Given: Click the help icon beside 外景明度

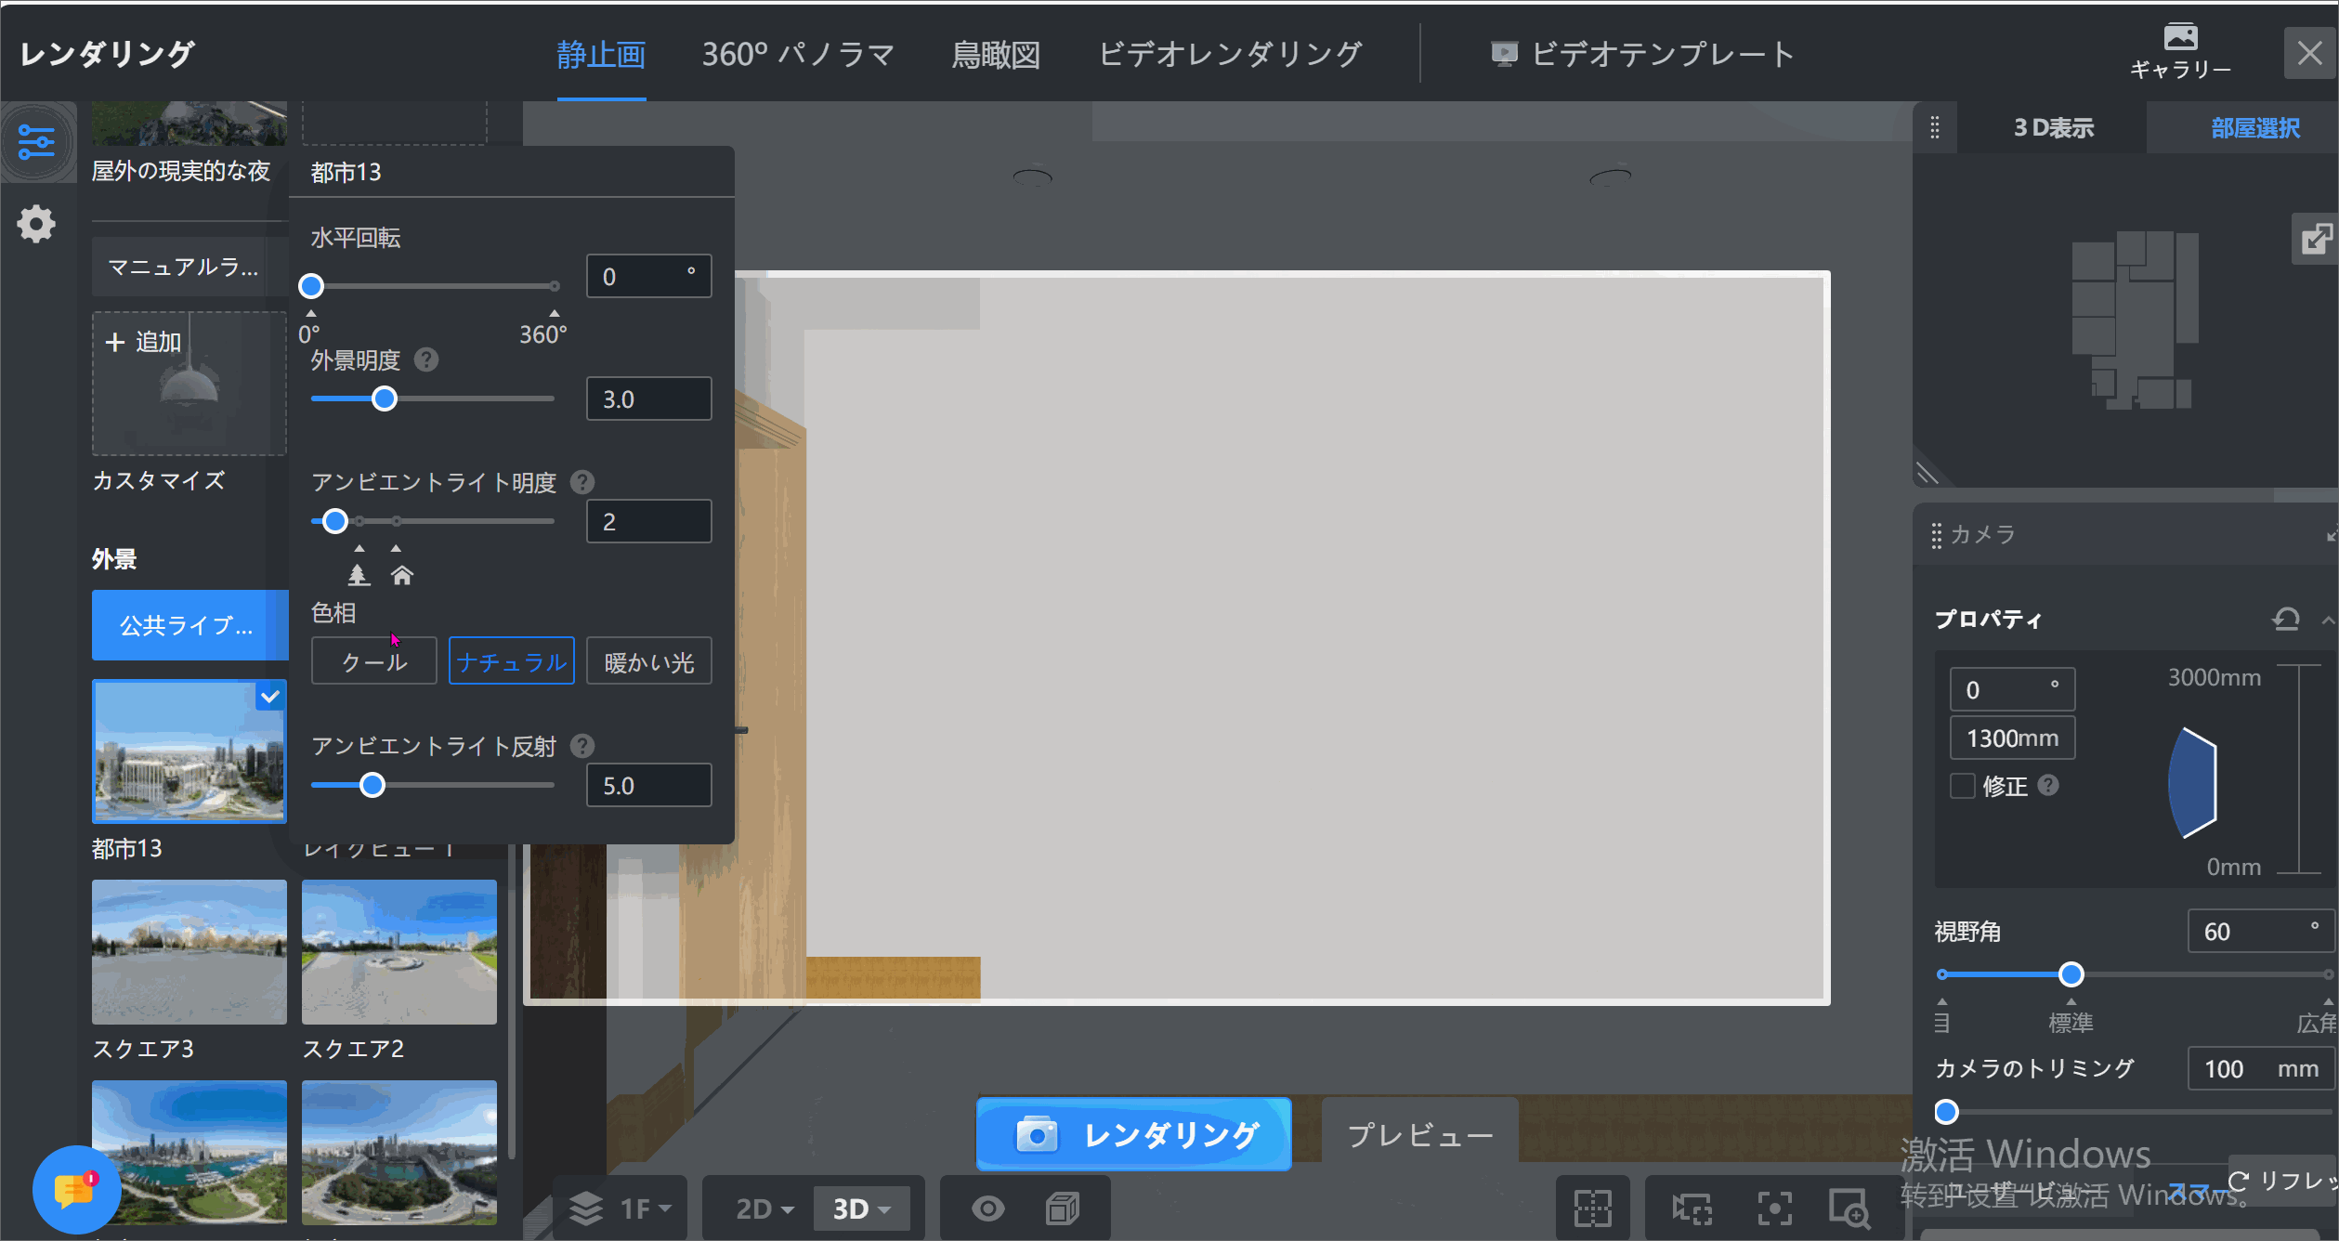Looking at the screenshot, I should (426, 359).
